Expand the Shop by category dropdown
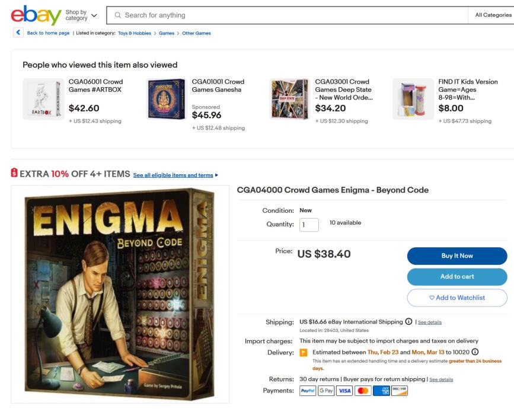 81,15
